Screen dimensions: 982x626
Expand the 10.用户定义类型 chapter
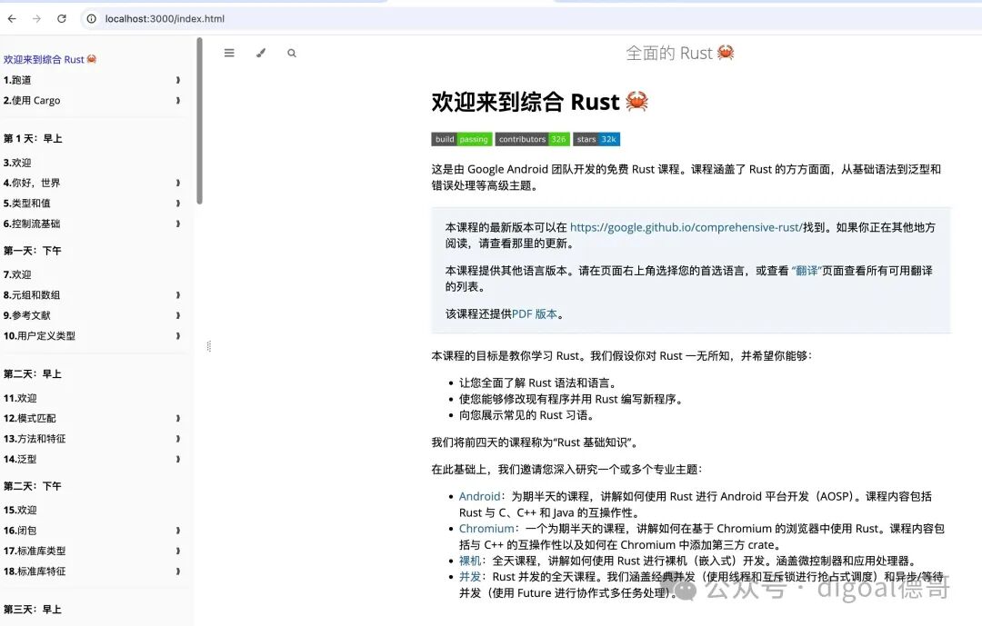178,335
